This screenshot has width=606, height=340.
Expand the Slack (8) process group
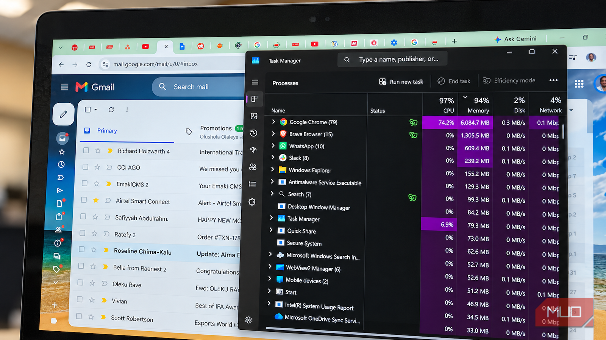pyautogui.click(x=273, y=157)
